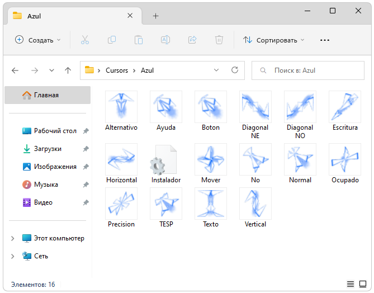Click the Share icon in toolbar
The width and height of the screenshot is (374, 293).
[x=192, y=40]
